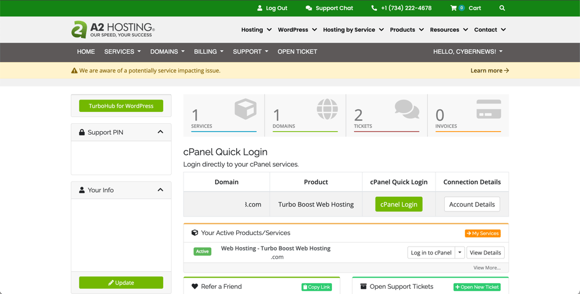Click the View More... link
The width and height of the screenshot is (580, 294).
tap(487, 268)
